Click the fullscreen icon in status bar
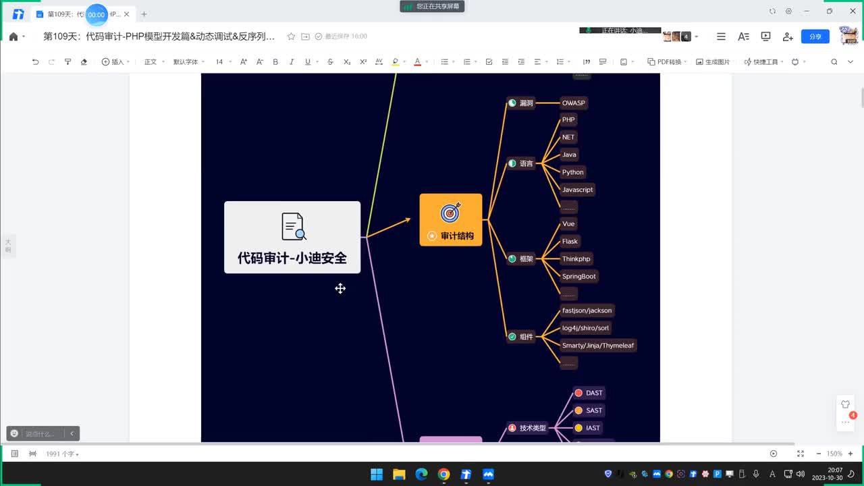The height and width of the screenshot is (486, 864). pyautogui.click(x=801, y=454)
